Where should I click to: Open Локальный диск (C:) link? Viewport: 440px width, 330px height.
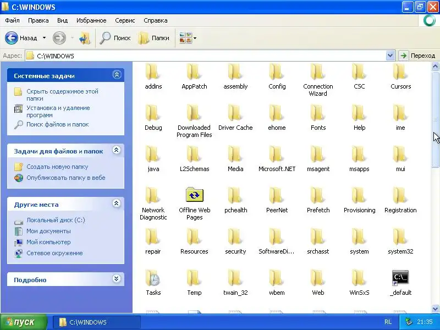[56, 220]
